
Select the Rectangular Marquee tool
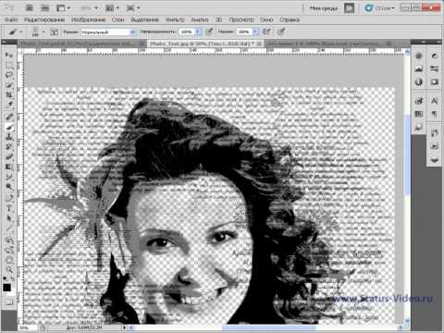point(9,65)
